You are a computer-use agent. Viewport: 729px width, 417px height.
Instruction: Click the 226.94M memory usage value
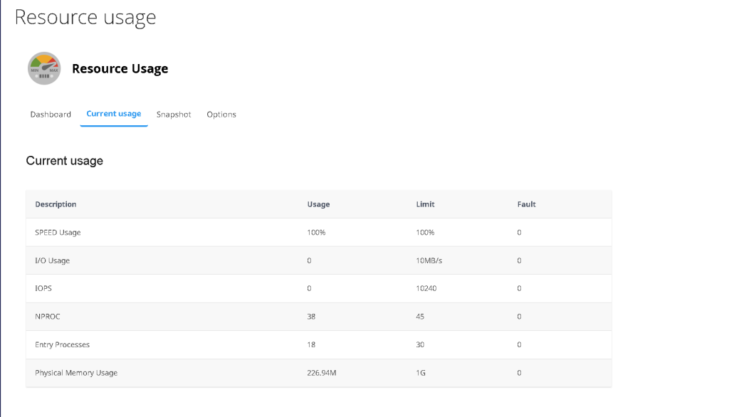(x=321, y=373)
